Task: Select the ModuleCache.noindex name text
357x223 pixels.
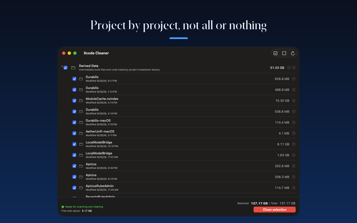Action: tap(102, 99)
